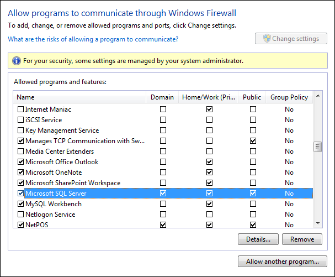Viewport: 335px width, 277px height.
Task: Toggle Public checkbox for Microsoft SharePoint Workspace
Action: (253, 182)
